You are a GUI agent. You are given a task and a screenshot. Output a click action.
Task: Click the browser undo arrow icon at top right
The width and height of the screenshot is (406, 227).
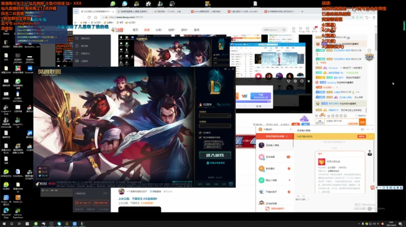(x=367, y=17)
